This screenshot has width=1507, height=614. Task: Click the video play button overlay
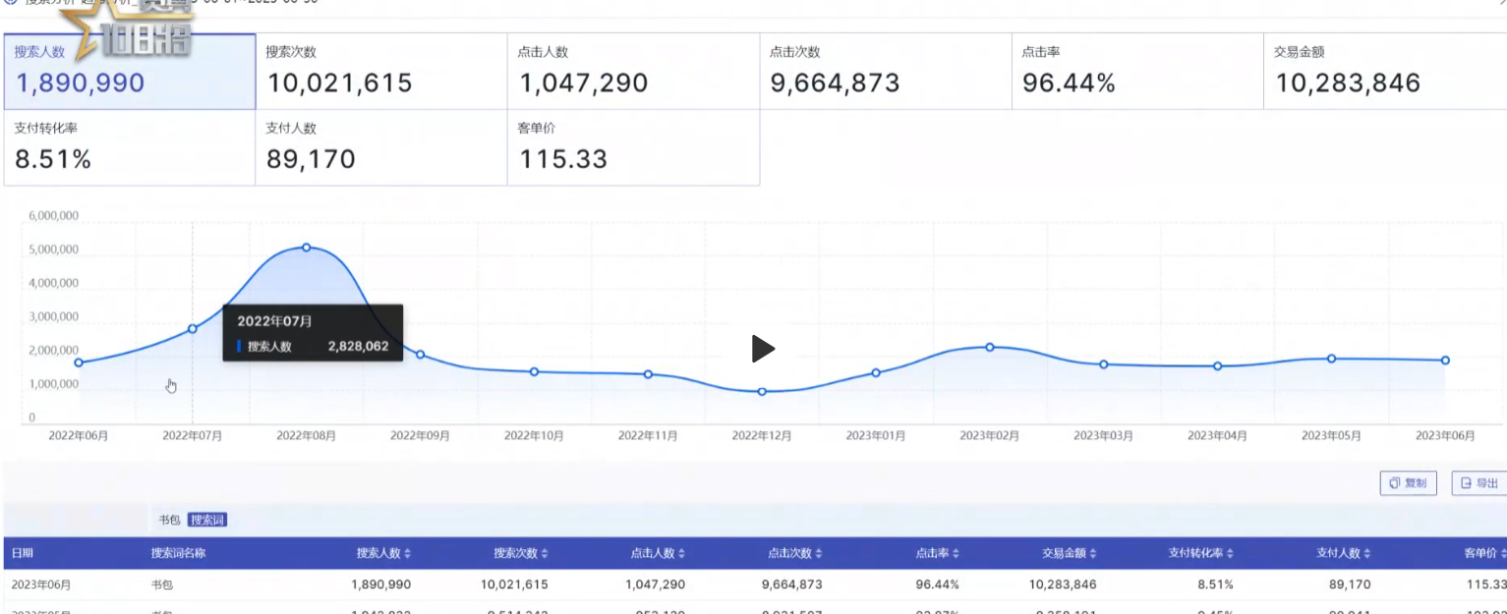[x=763, y=349]
